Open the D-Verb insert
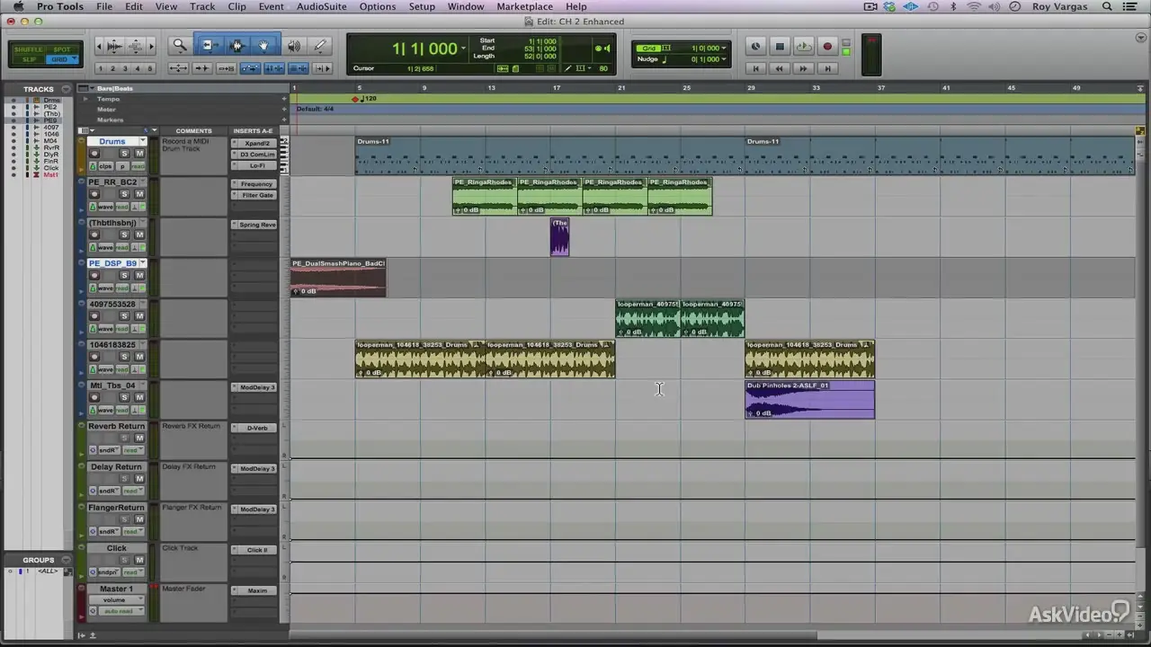The height and width of the screenshot is (647, 1151). point(256,428)
